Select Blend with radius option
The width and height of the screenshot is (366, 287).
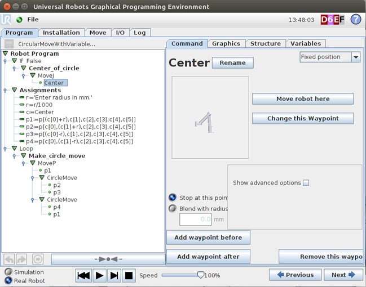[173, 208]
